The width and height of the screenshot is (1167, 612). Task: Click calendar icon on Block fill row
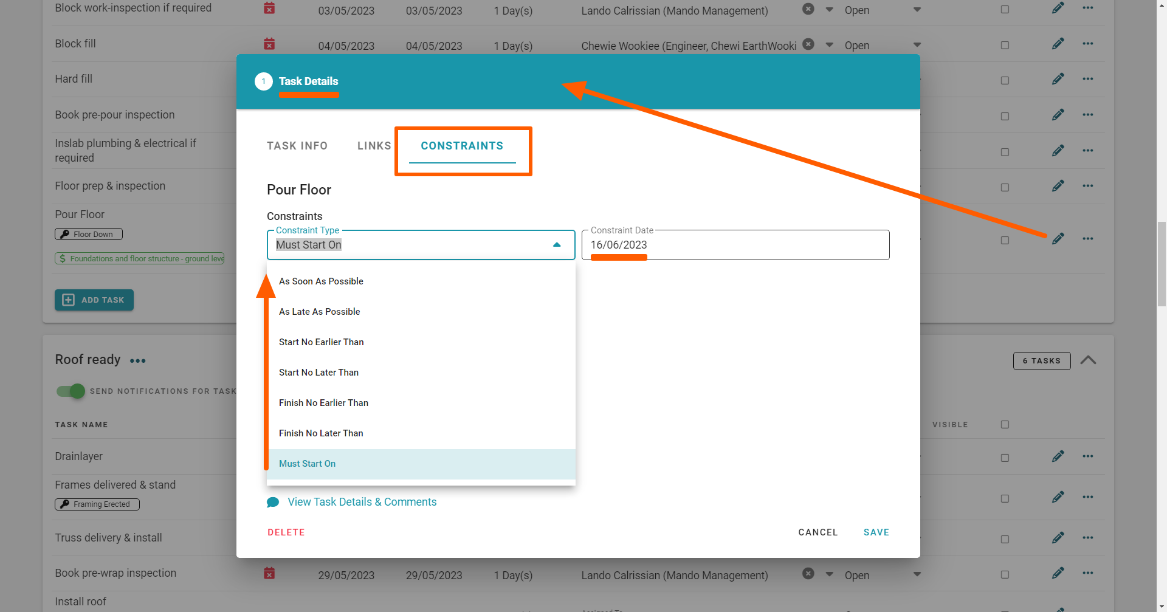click(x=269, y=44)
